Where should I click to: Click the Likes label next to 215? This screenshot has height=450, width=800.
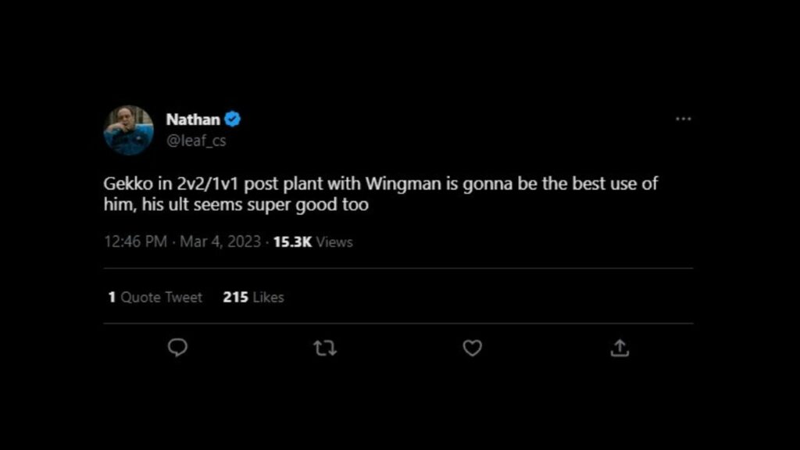pos(268,298)
